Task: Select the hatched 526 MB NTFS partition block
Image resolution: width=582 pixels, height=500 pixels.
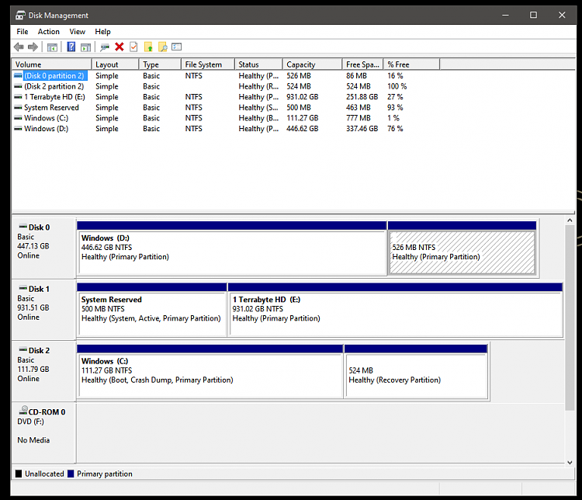Action: click(462, 248)
